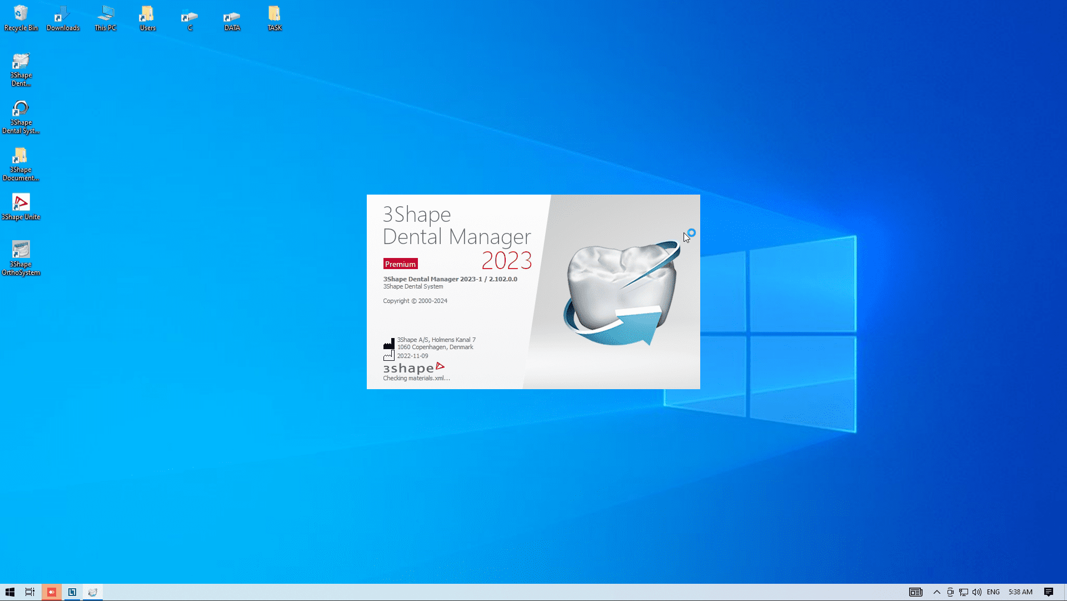The height and width of the screenshot is (601, 1067).
Task: Launch 3Shape OrthoSystem desktop icon
Action: 21,257
